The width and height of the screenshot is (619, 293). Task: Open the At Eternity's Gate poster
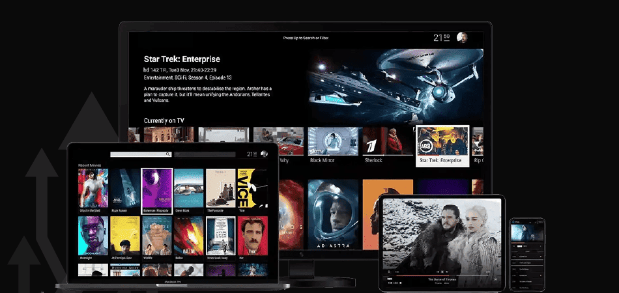124,236
